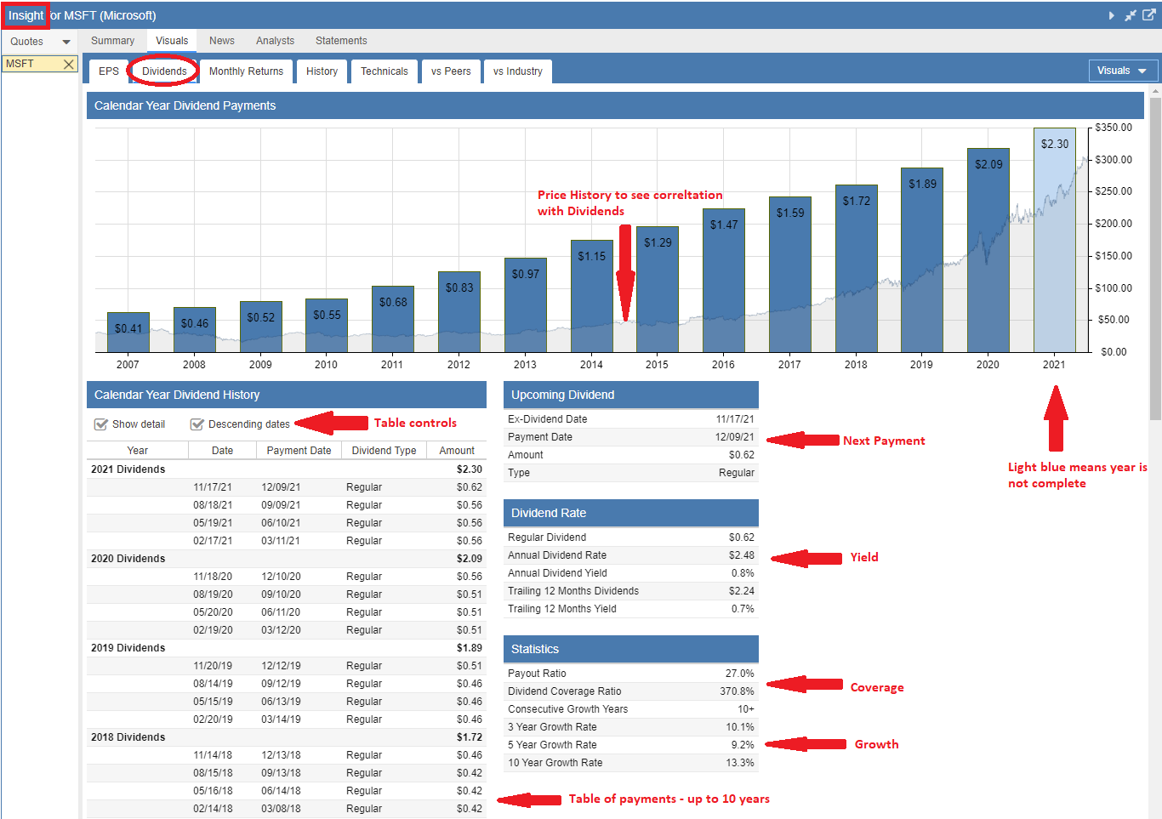The height and width of the screenshot is (819, 1162).
Task: Click the 2007 $0.41 dividend bar
Action: [x=128, y=333]
